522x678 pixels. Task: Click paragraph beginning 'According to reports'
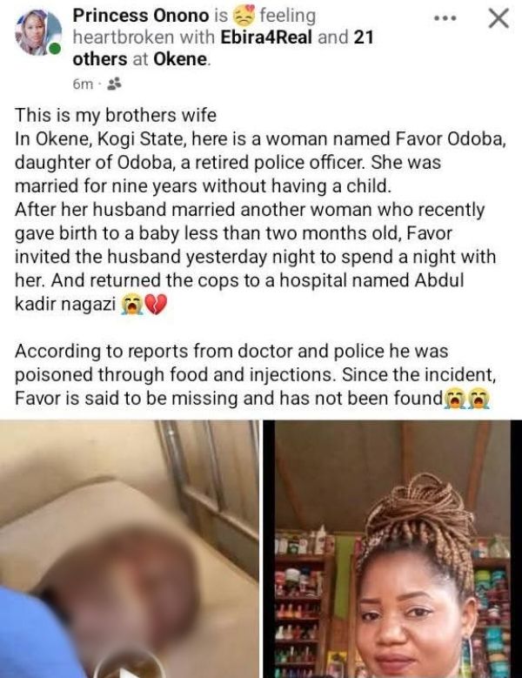coord(255,374)
